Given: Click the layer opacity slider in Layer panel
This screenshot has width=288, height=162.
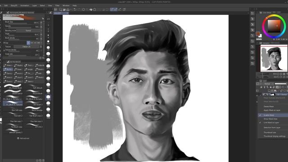Looking at the screenshot, I should 280,84.
